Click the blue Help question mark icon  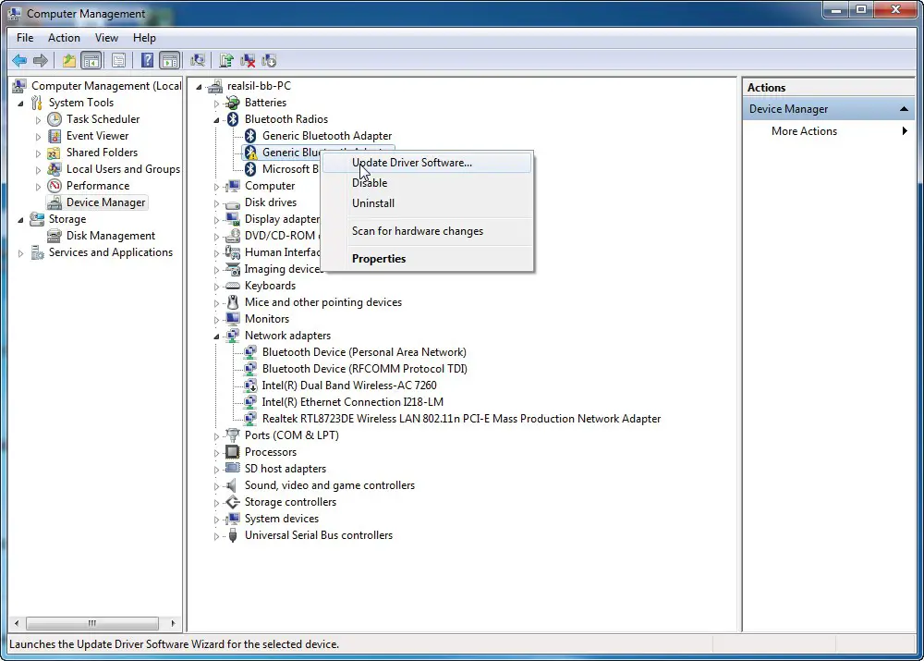(x=147, y=60)
